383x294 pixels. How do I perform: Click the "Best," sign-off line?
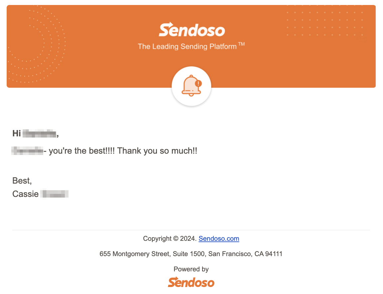point(22,181)
